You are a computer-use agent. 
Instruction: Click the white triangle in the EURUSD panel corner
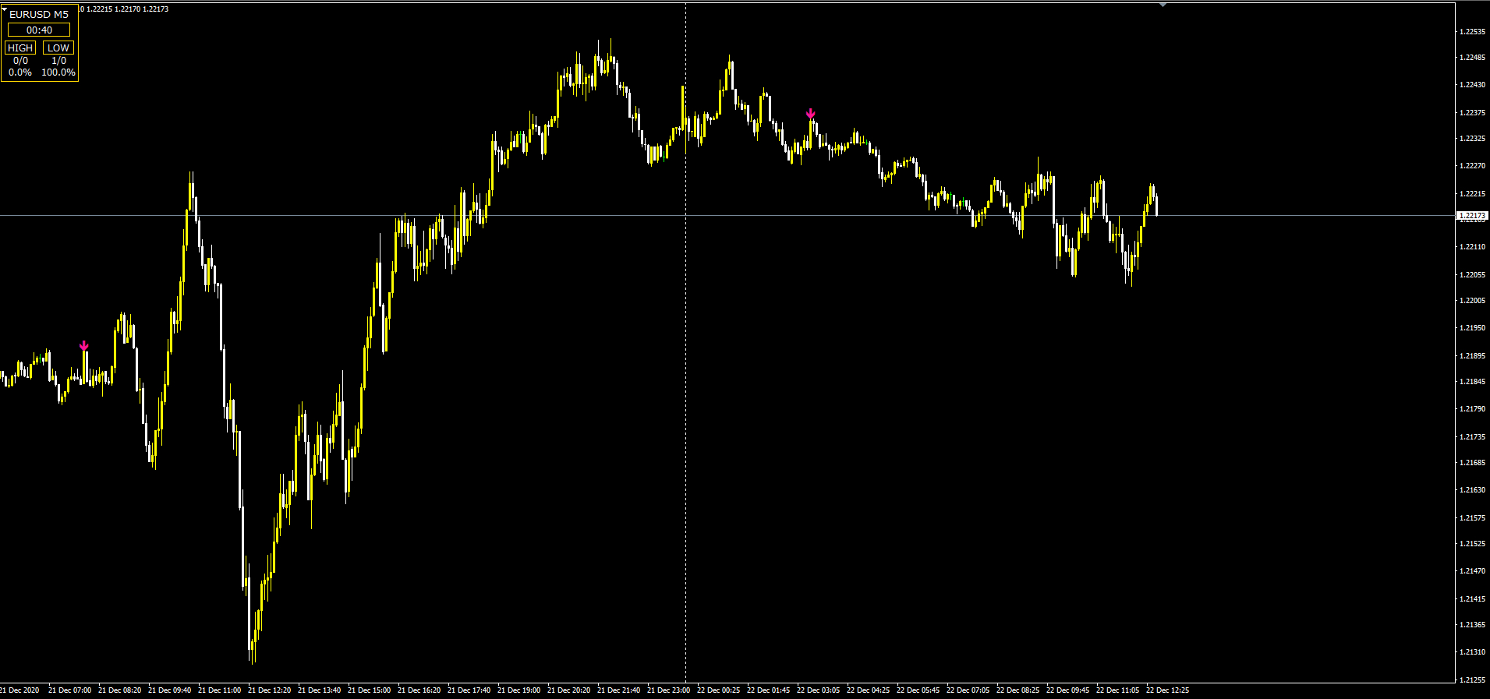[4, 9]
